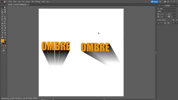Change the screen mode at toolbar bottom
The width and height of the screenshot is (178, 100).
click(x=4, y=51)
